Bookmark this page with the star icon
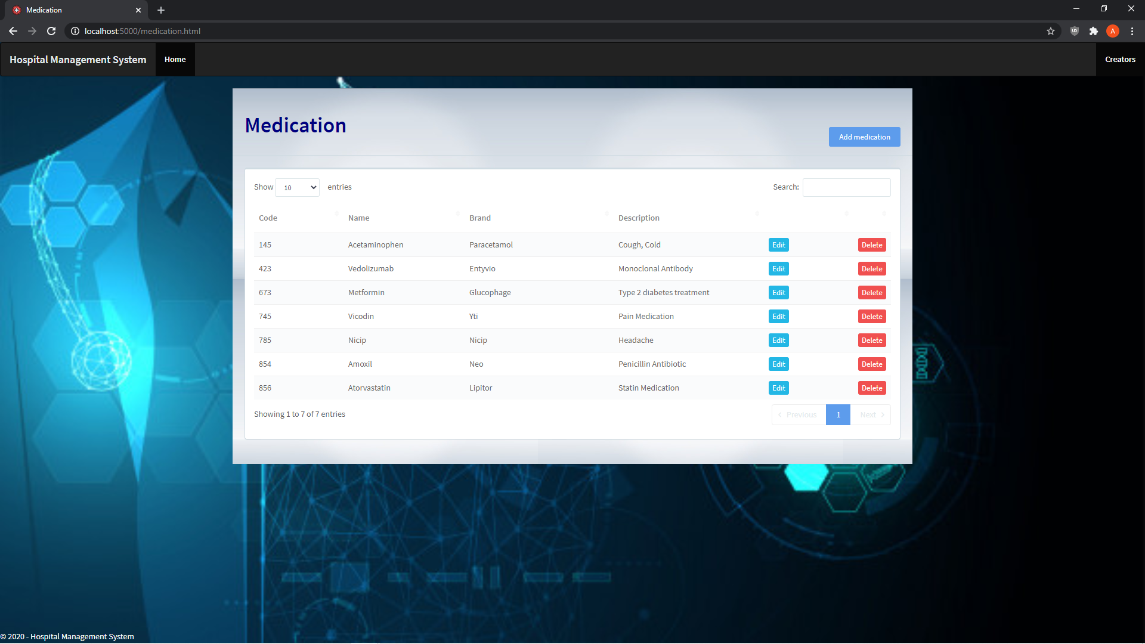The height and width of the screenshot is (644, 1145). 1050,31
